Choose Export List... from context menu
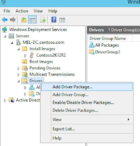 [x=87, y=129]
